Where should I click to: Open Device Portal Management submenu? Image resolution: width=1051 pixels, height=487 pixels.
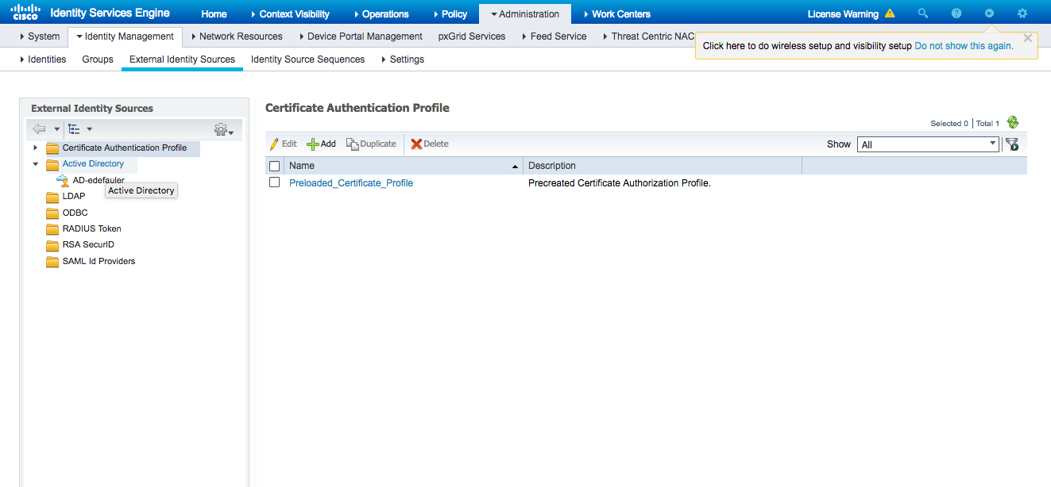361,36
